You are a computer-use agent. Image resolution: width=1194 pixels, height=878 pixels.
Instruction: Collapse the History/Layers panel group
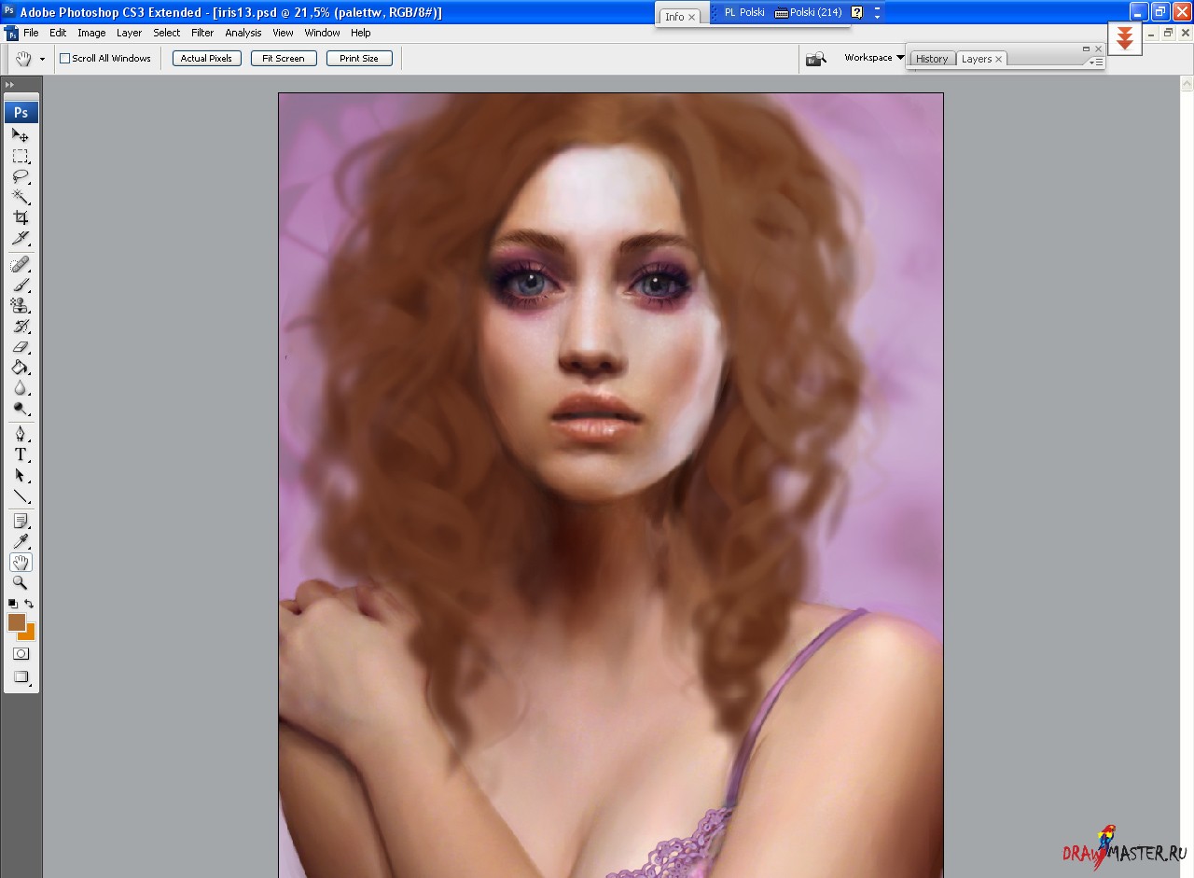1086,49
